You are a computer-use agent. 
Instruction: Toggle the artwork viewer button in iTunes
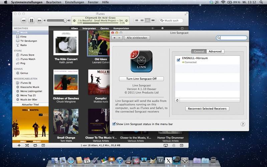[43, 145]
